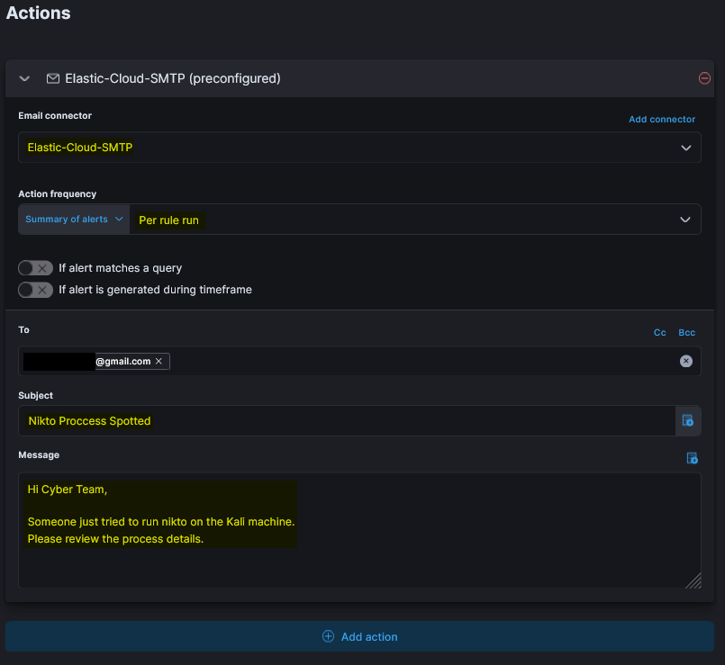Open the 'Summary of alerts' dropdown
Screen dimensions: 725x665
pyautogui.click(x=74, y=220)
